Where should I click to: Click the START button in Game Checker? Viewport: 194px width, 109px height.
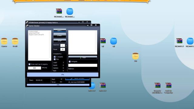[60, 35]
